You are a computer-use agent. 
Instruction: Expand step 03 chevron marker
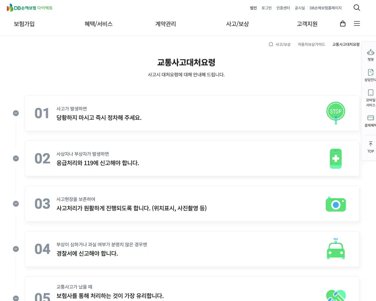(16, 204)
